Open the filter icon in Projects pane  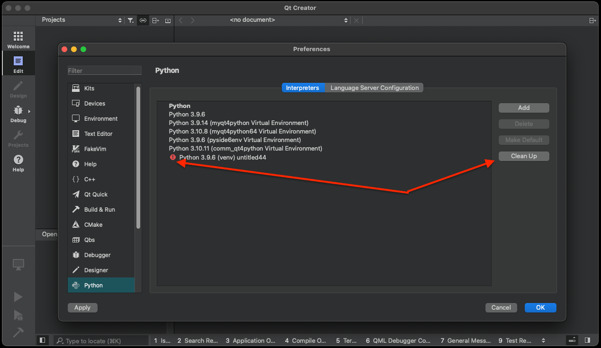coord(131,20)
